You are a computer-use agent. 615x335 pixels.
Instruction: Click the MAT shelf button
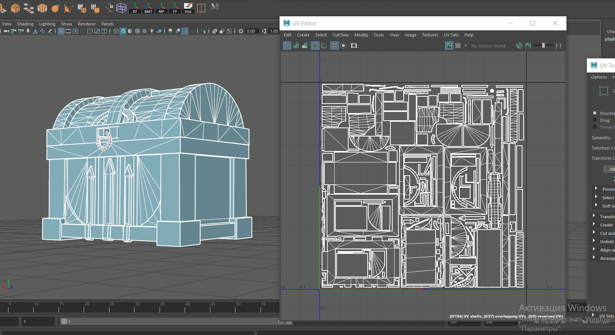point(148,8)
